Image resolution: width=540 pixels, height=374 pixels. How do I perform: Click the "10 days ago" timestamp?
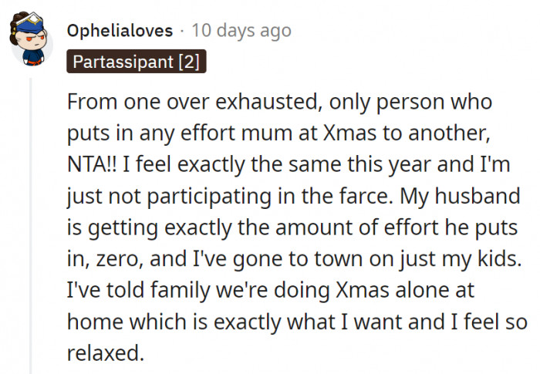pos(241,31)
